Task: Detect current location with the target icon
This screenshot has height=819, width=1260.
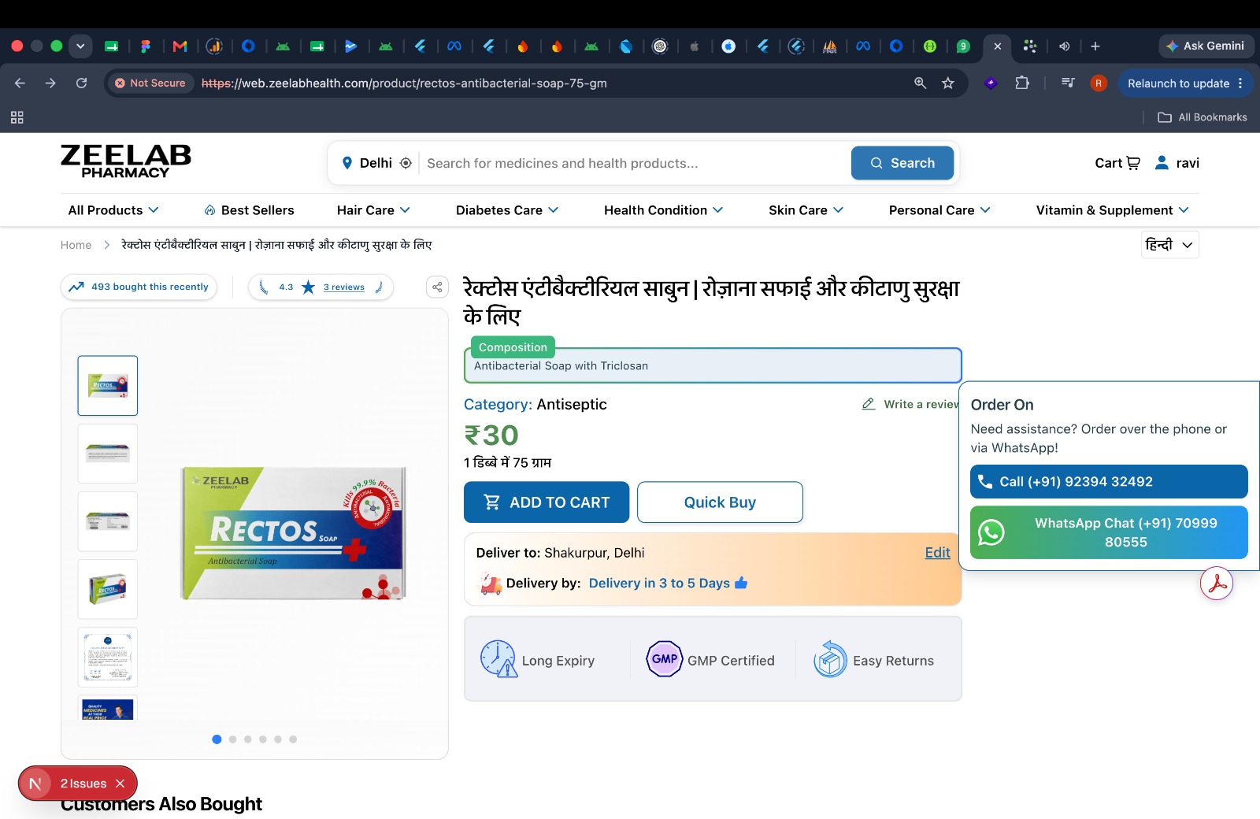Action: (x=406, y=163)
